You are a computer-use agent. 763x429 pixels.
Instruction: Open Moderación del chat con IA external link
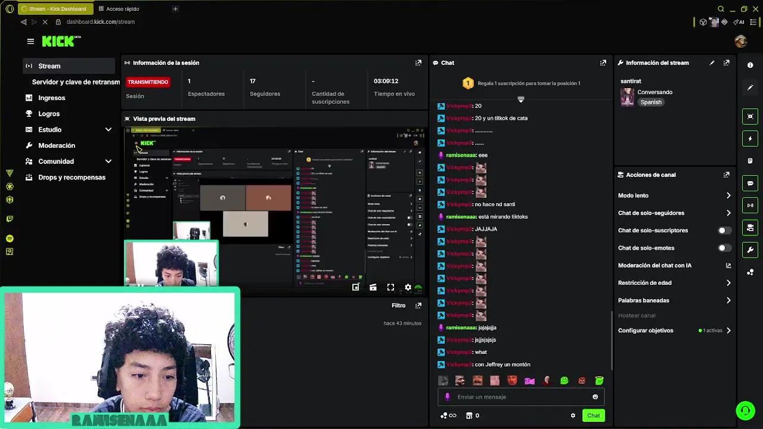[728, 265]
